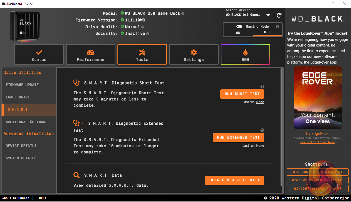351x202 pixels.
Task: Open the Performance tab
Action: [91, 55]
